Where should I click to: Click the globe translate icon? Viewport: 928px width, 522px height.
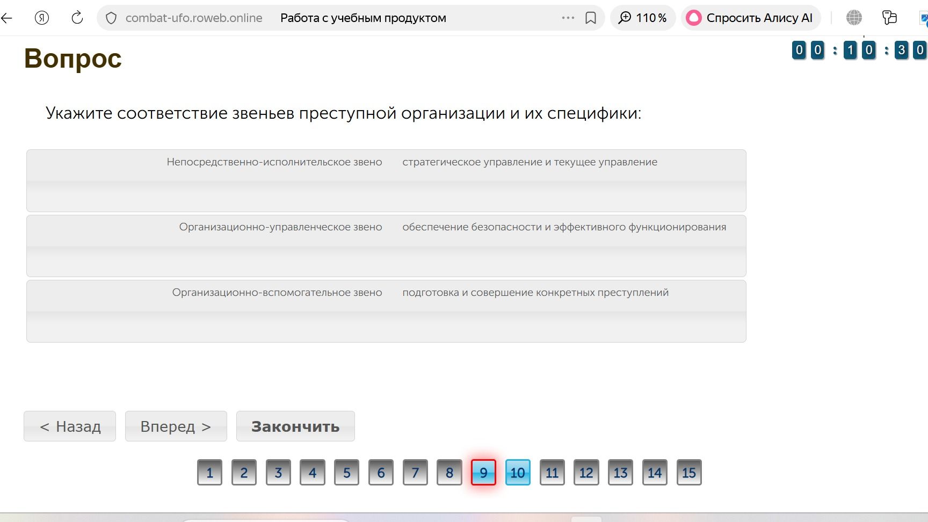click(854, 18)
